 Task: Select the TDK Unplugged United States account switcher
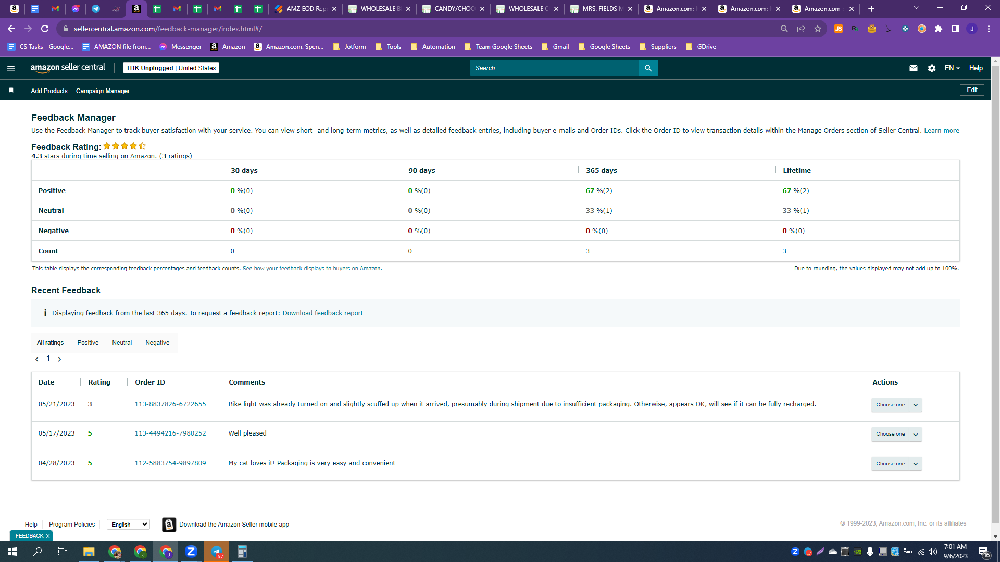click(171, 68)
